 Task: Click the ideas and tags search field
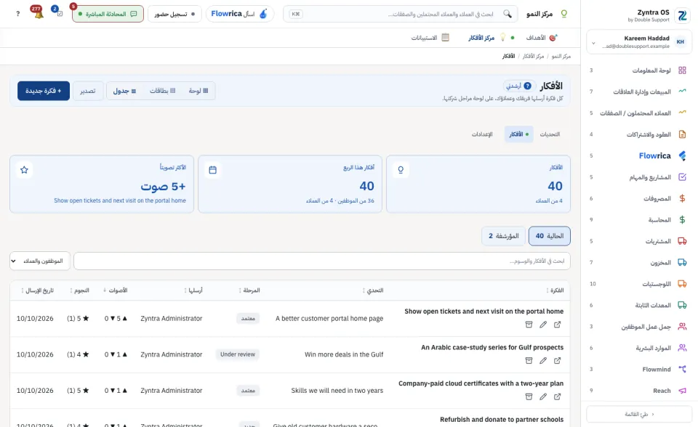tap(322, 261)
